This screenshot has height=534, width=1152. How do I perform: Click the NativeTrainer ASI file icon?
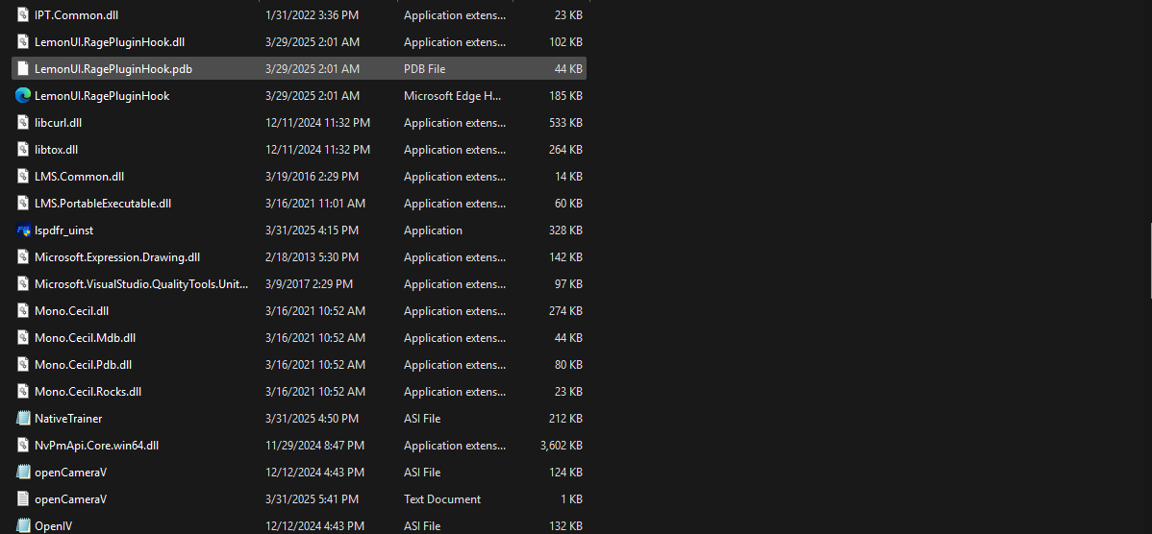click(x=23, y=419)
